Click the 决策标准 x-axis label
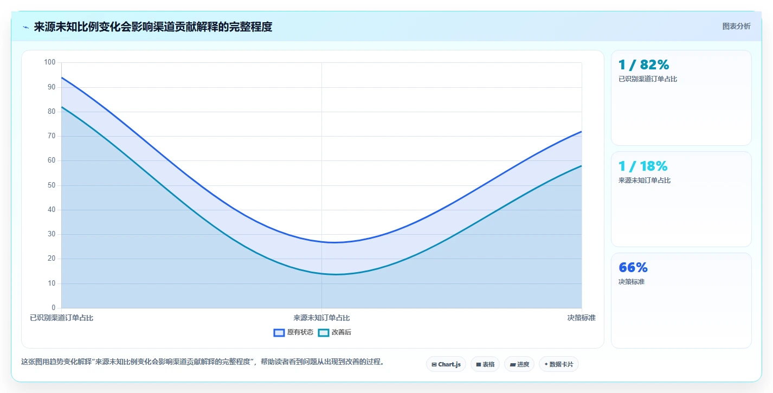Image resolution: width=773 pixels, height=393 pixels. pyautogui.click(x=582, y=318)
